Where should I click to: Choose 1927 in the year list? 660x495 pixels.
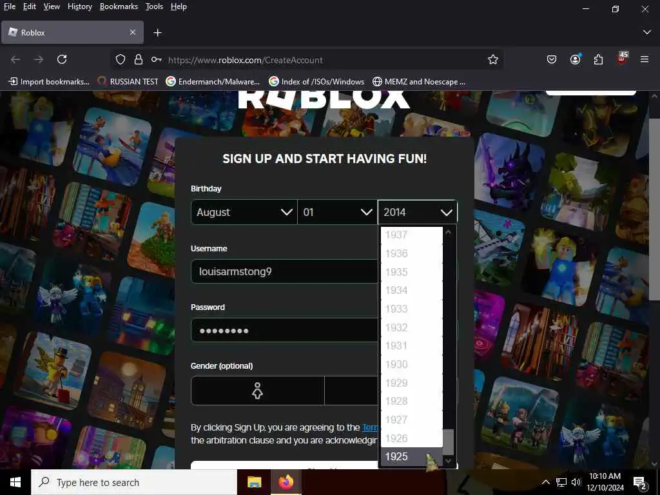pyautogui.click(x=412, y=420)
